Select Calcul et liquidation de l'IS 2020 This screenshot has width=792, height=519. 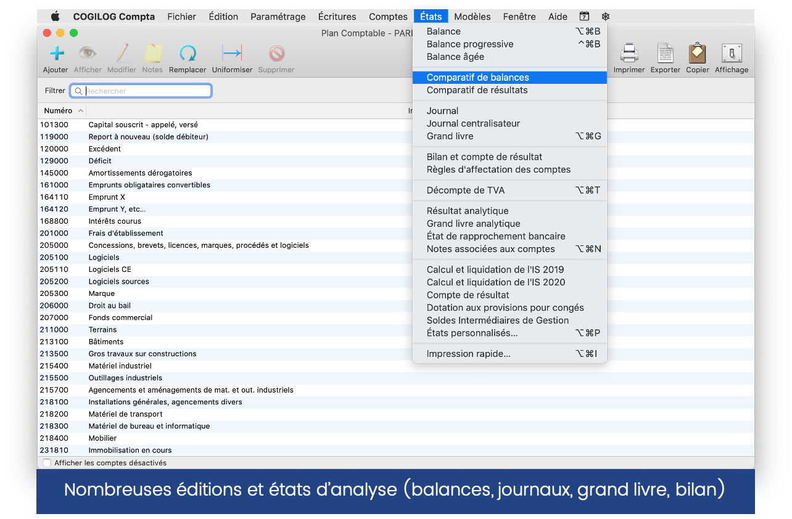(x=509, y=282)
